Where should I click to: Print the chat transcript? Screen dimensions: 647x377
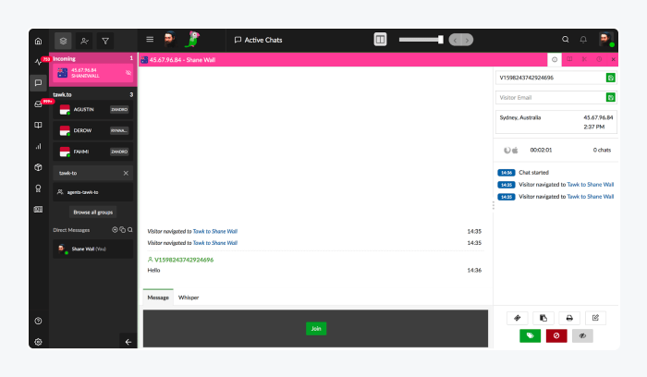pos(569,318)
